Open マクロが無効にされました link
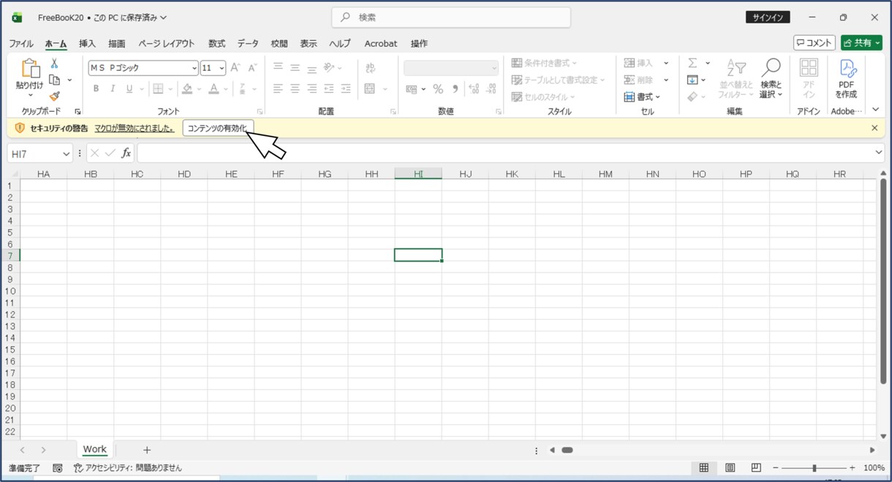This screenshot has width=892, height=482. pyautogui.click(x=134, y=128)
